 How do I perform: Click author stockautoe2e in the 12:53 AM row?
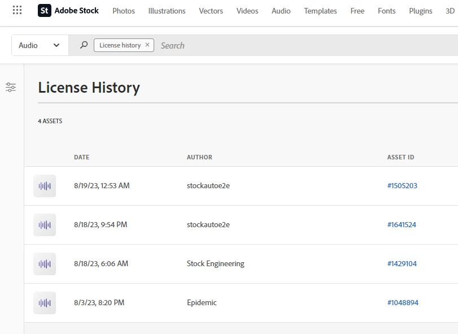[208, 185]
